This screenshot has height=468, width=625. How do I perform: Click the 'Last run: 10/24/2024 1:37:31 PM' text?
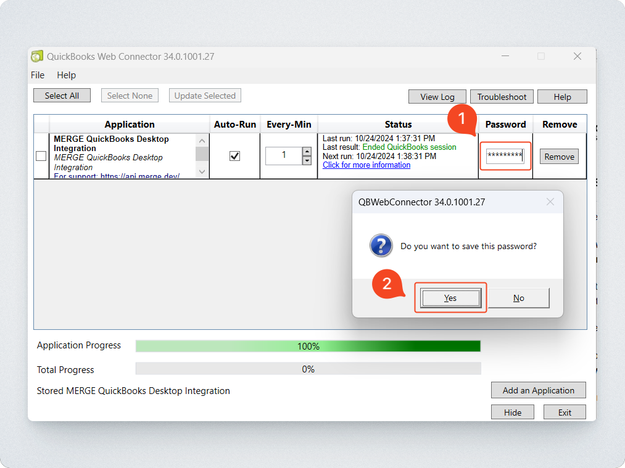click(379, 138)
